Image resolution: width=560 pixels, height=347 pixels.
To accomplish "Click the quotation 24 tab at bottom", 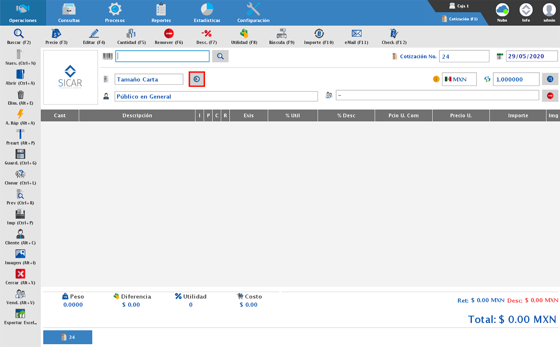I will coord(68,338).
